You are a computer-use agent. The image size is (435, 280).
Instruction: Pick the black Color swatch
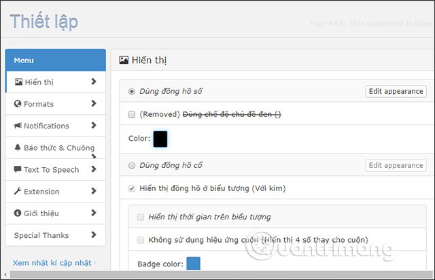pos(160,139)
